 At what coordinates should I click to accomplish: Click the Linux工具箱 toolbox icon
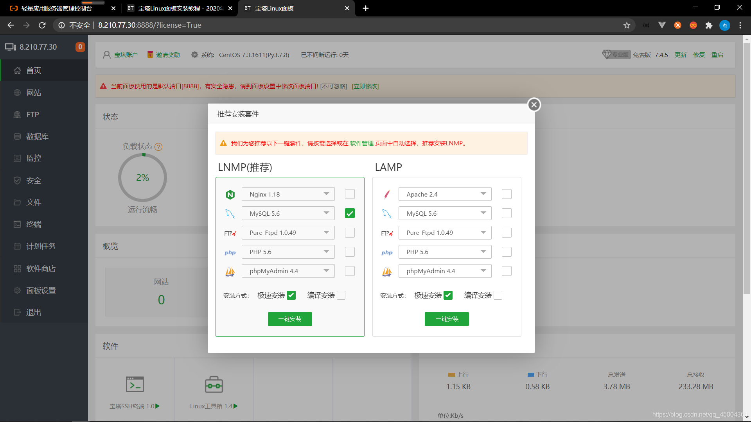point(214,384)
